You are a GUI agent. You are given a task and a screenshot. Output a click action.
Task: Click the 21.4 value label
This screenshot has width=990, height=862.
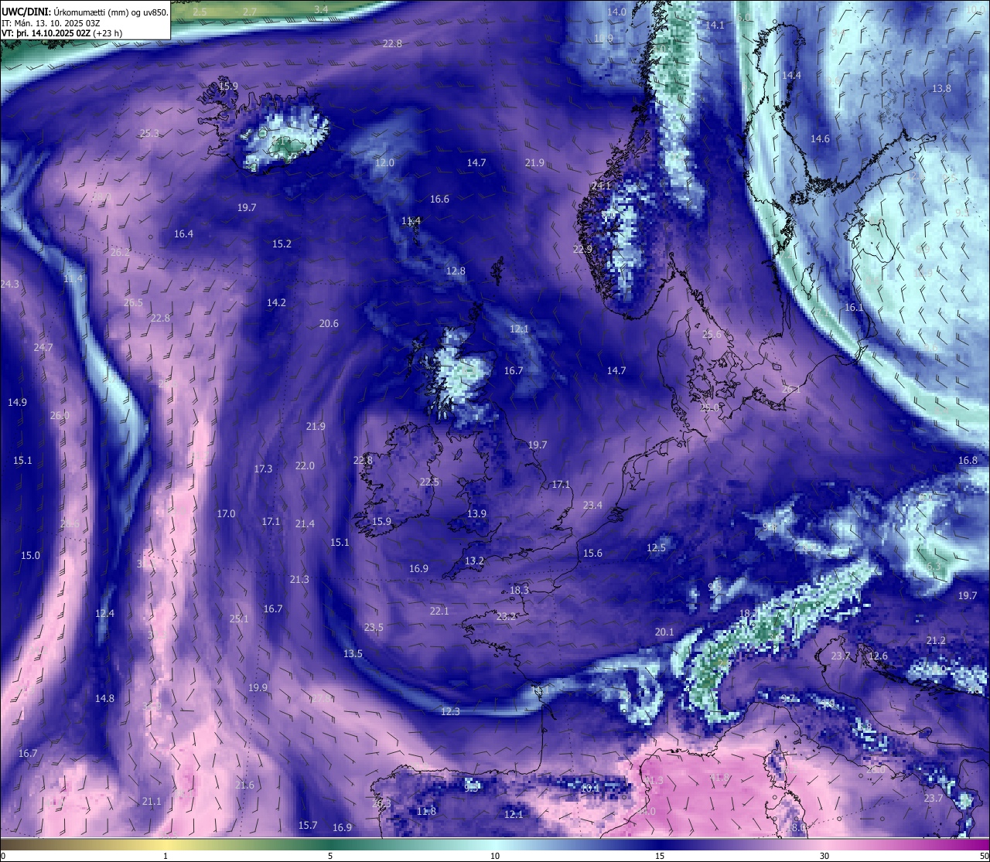coord(305,523)
